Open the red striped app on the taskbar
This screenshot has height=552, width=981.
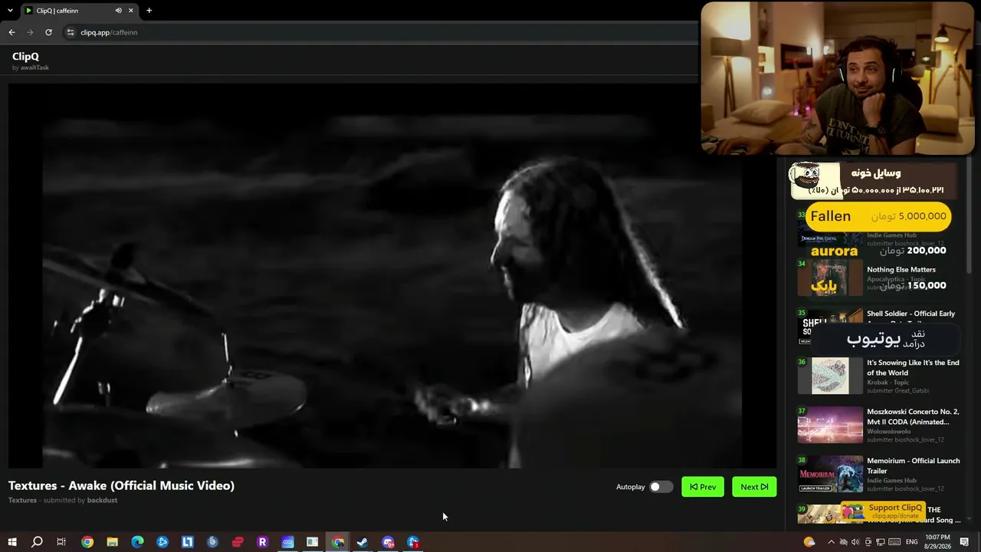point(238,542)
